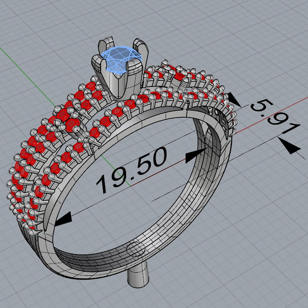
Task: Select the sprue cylinder below the ring
Action: pyautogui.click(x=138, y=277)
